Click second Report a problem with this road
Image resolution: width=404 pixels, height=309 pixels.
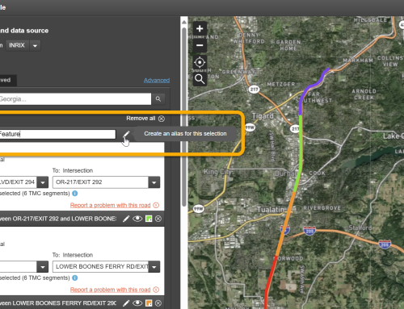110,290
